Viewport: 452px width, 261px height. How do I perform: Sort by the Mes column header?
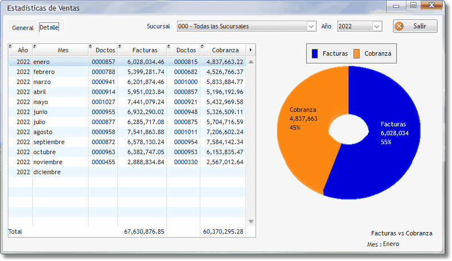coord(61,50)
